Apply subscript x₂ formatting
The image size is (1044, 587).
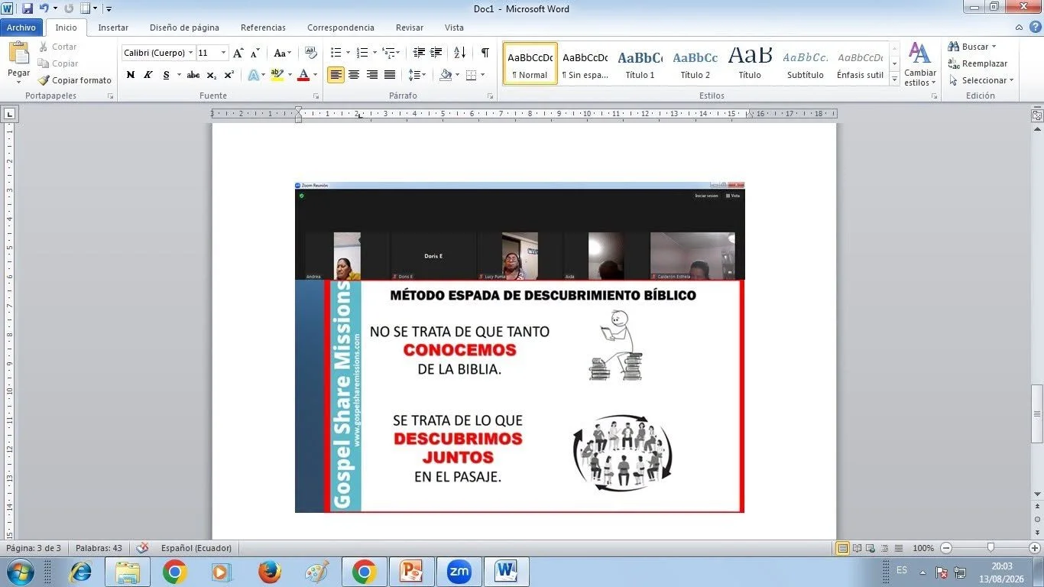212,75
